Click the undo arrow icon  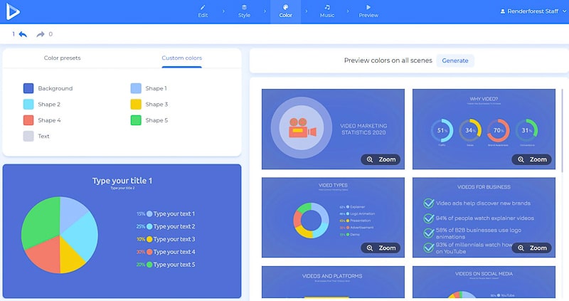(23, 34)
